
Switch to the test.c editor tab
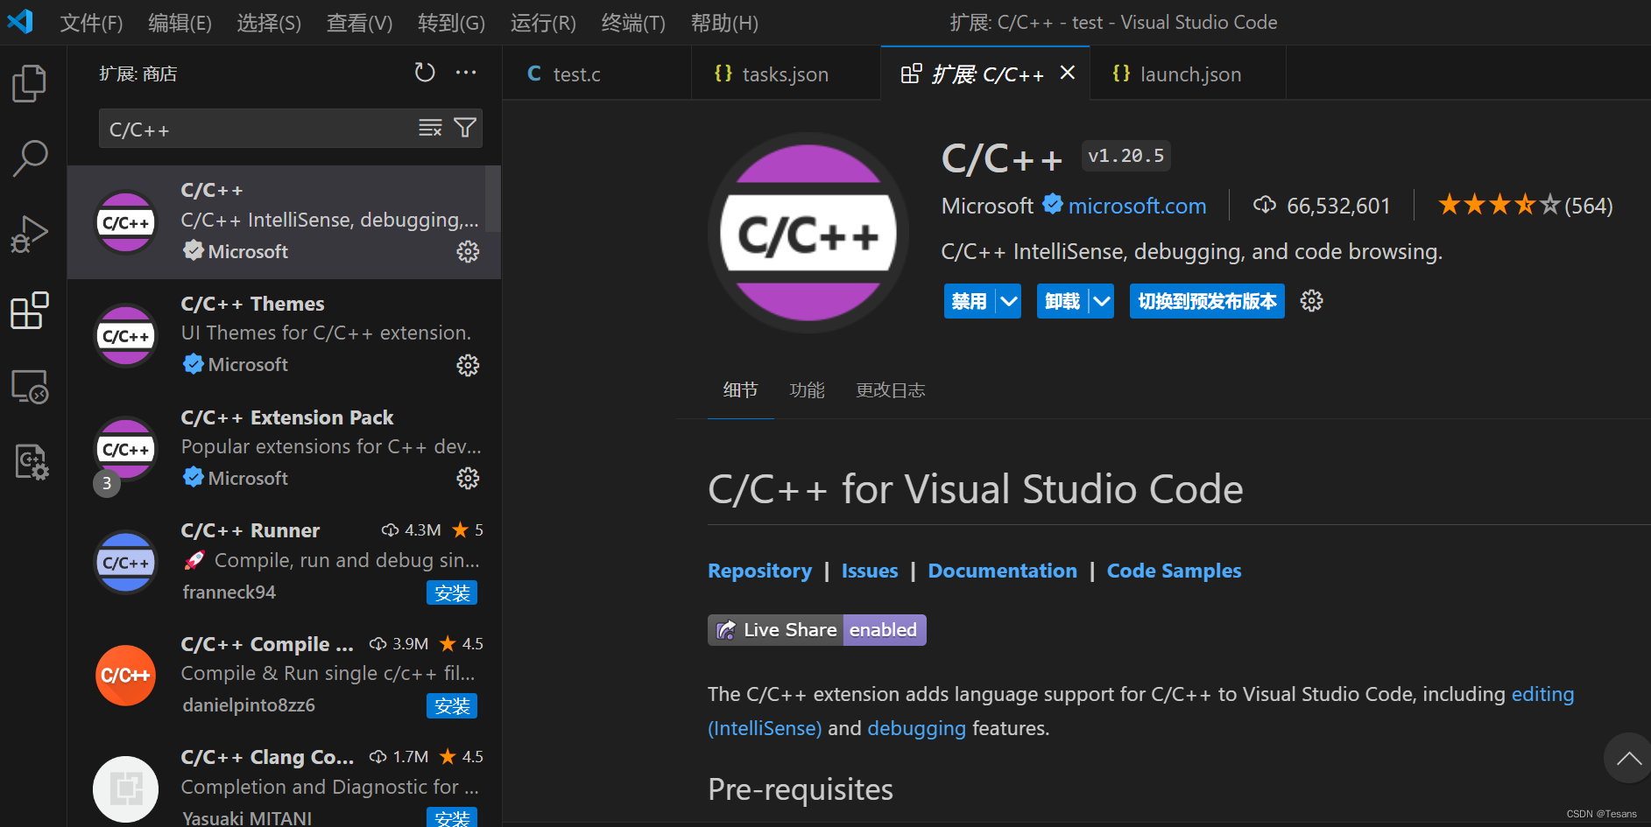596,74
